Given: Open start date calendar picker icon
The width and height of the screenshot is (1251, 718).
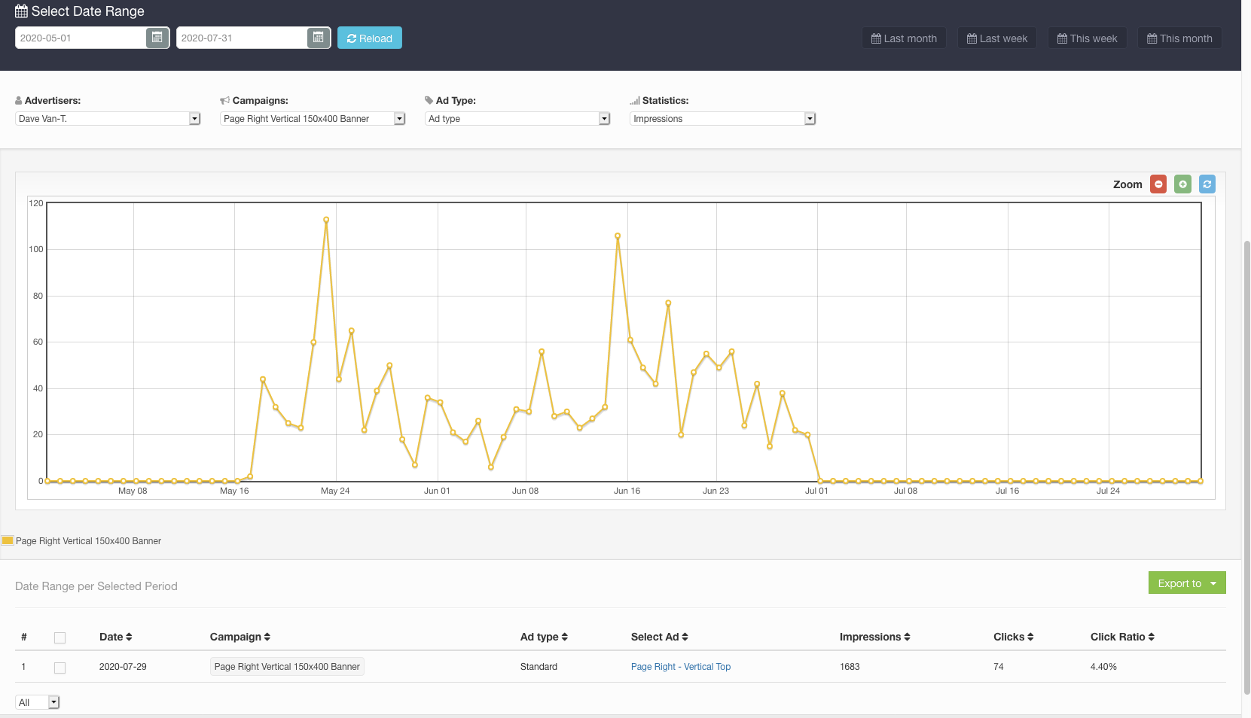Looking at the screenshot, I should tap(157, 38).
